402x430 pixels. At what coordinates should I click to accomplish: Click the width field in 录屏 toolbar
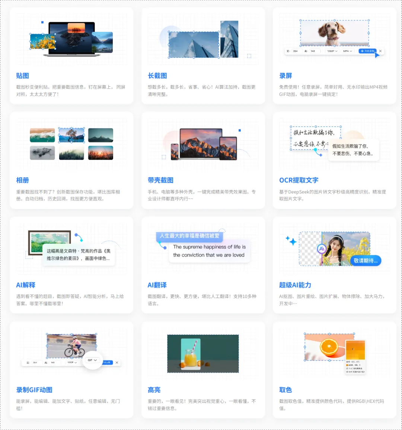tap(297, 51)
